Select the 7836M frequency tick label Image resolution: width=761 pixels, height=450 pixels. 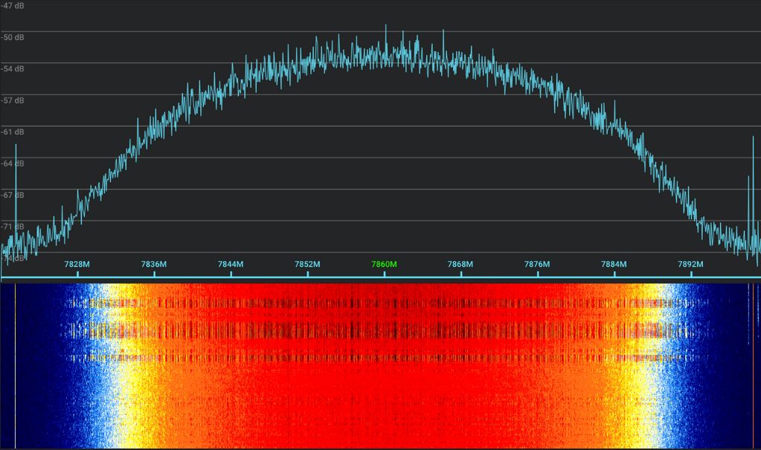[x=154, y=264]
